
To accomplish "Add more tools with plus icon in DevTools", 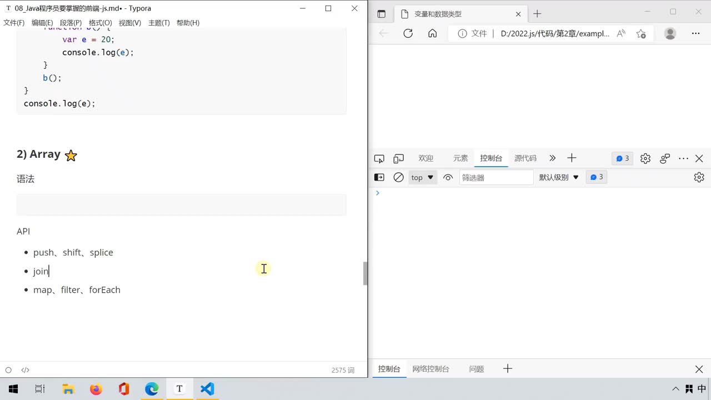I will (x=572, y=158).
